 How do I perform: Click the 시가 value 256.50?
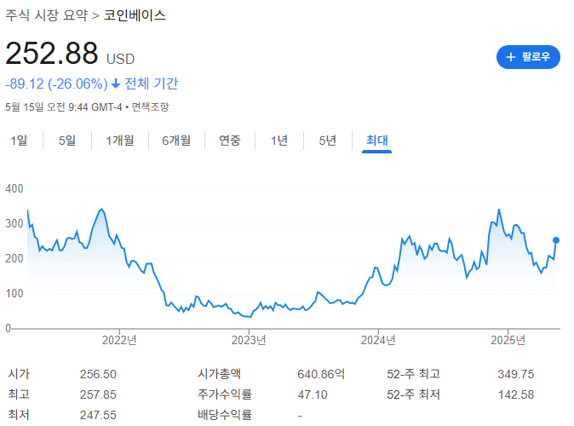(x=98, y=374)
